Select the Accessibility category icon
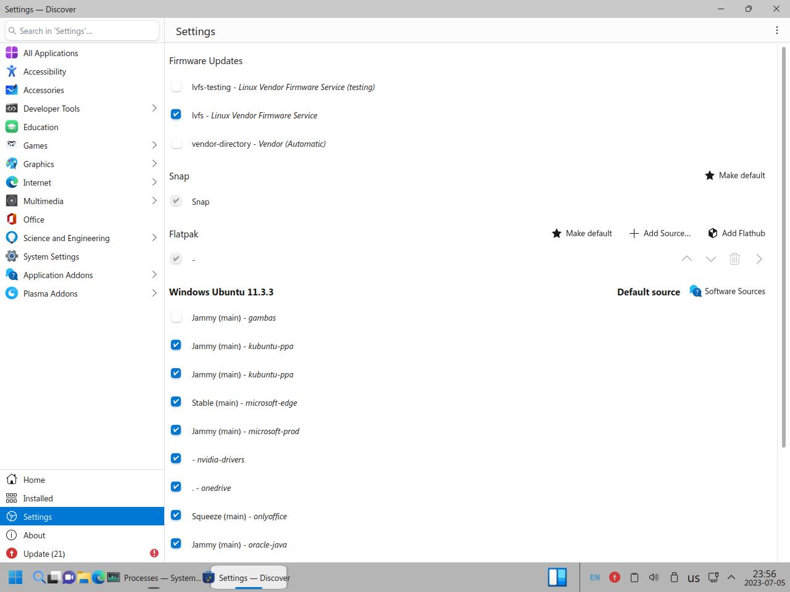790x592 pixels. tap(12, 72)
